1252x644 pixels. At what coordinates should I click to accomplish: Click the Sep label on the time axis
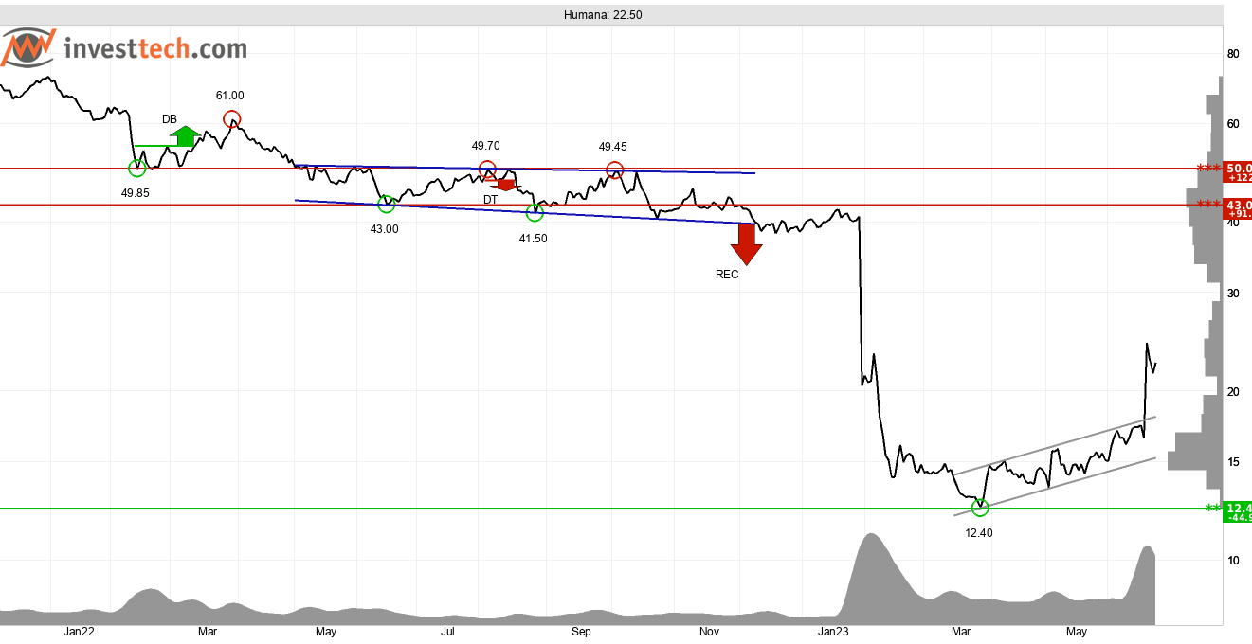(581, 632)
